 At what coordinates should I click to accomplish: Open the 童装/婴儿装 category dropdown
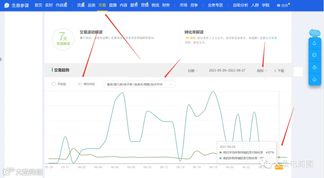point(139,84)
